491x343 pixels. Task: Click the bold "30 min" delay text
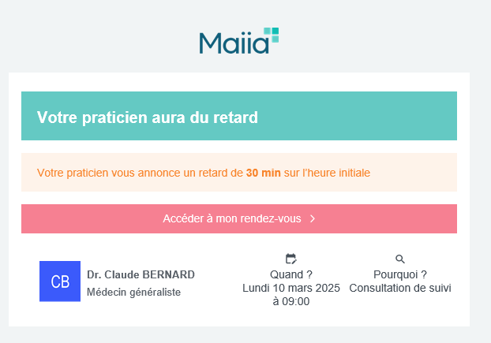pos(263,172)
